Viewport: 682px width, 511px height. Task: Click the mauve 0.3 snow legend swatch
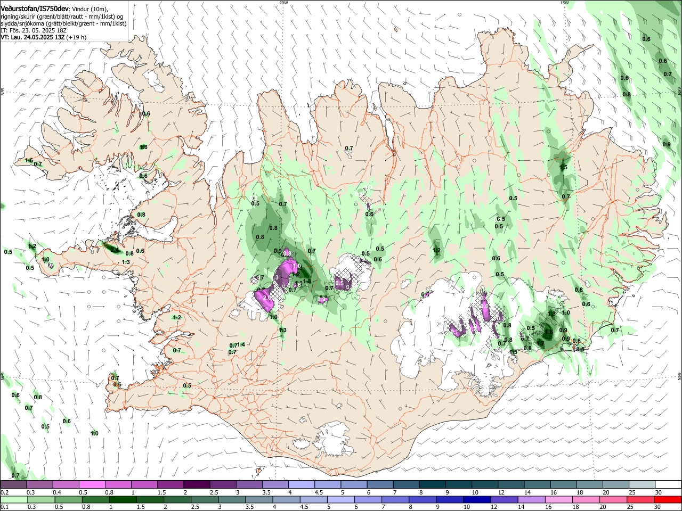[x=39, y=485]
